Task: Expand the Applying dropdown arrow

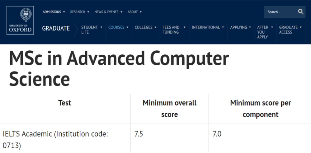Action: coord(250,27)
